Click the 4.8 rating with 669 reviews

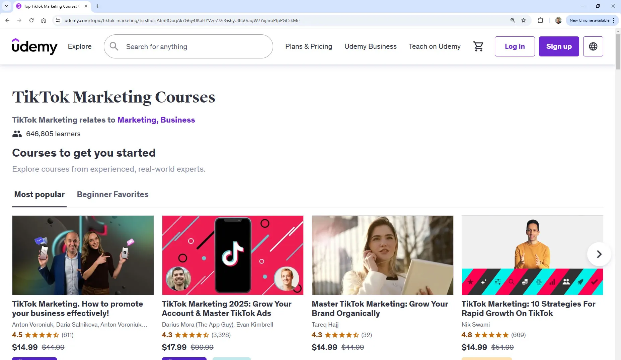tap(493, 335)
